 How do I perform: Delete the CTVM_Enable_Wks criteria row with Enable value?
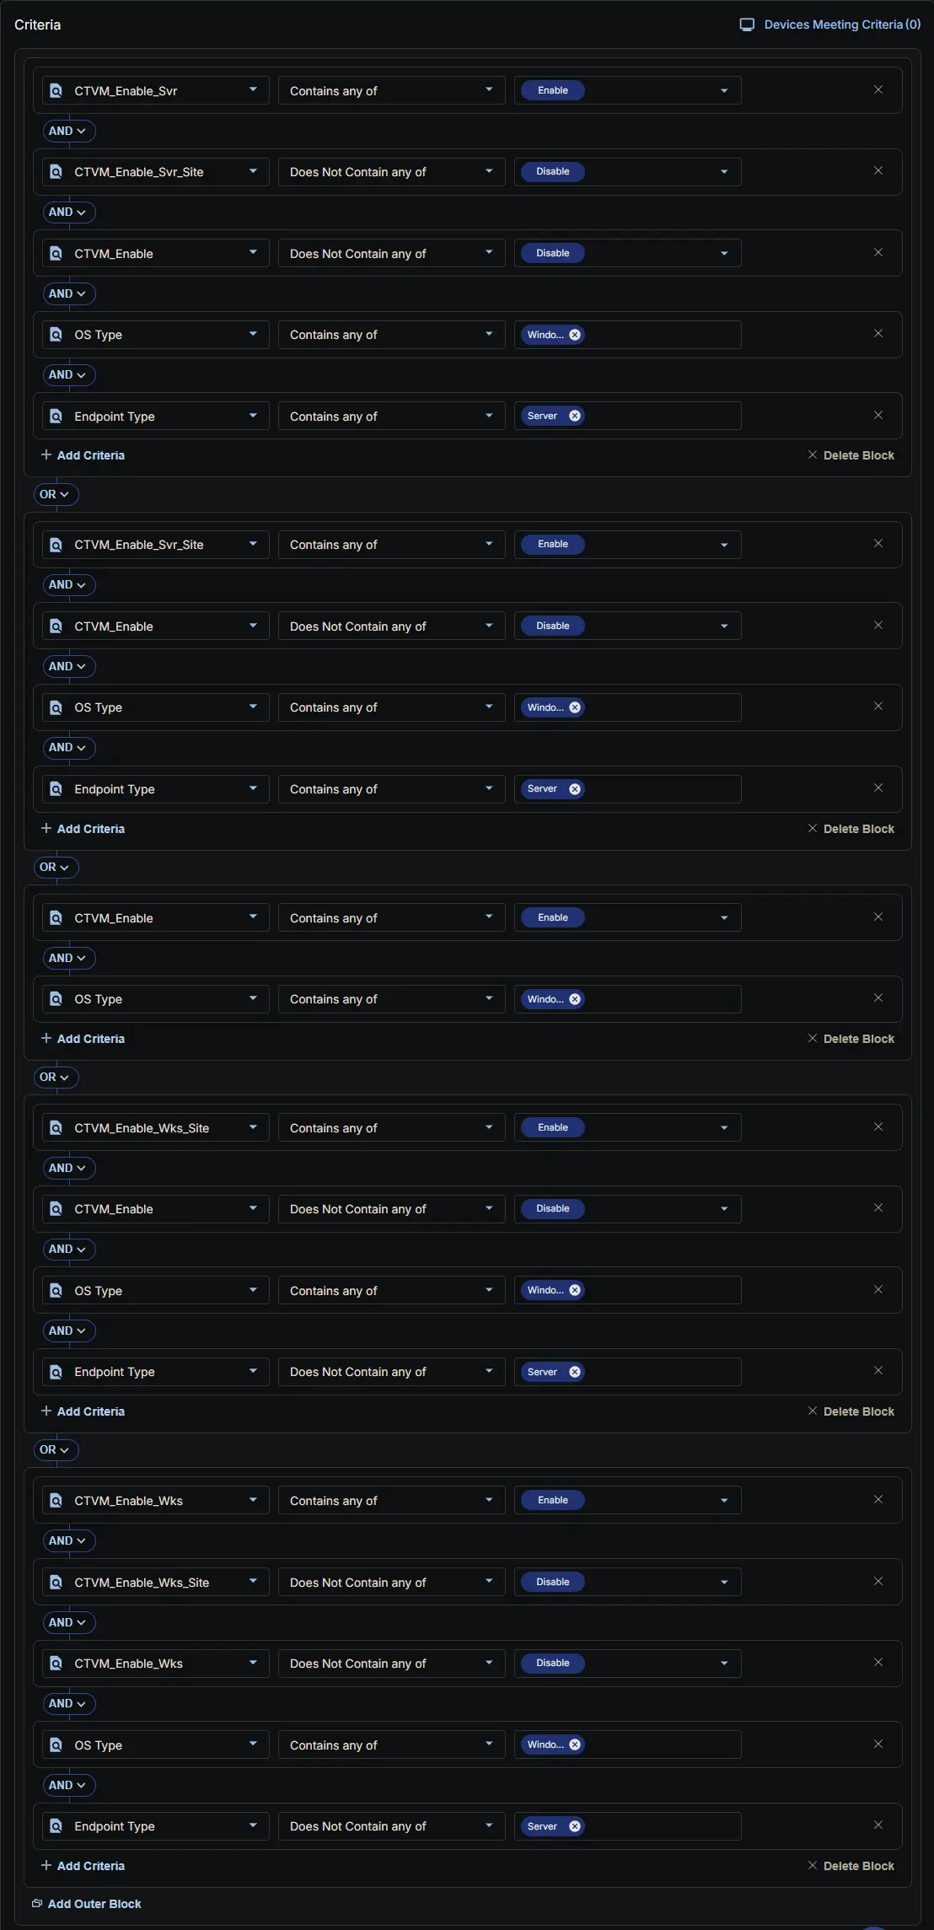click(x=878, y=1499)
